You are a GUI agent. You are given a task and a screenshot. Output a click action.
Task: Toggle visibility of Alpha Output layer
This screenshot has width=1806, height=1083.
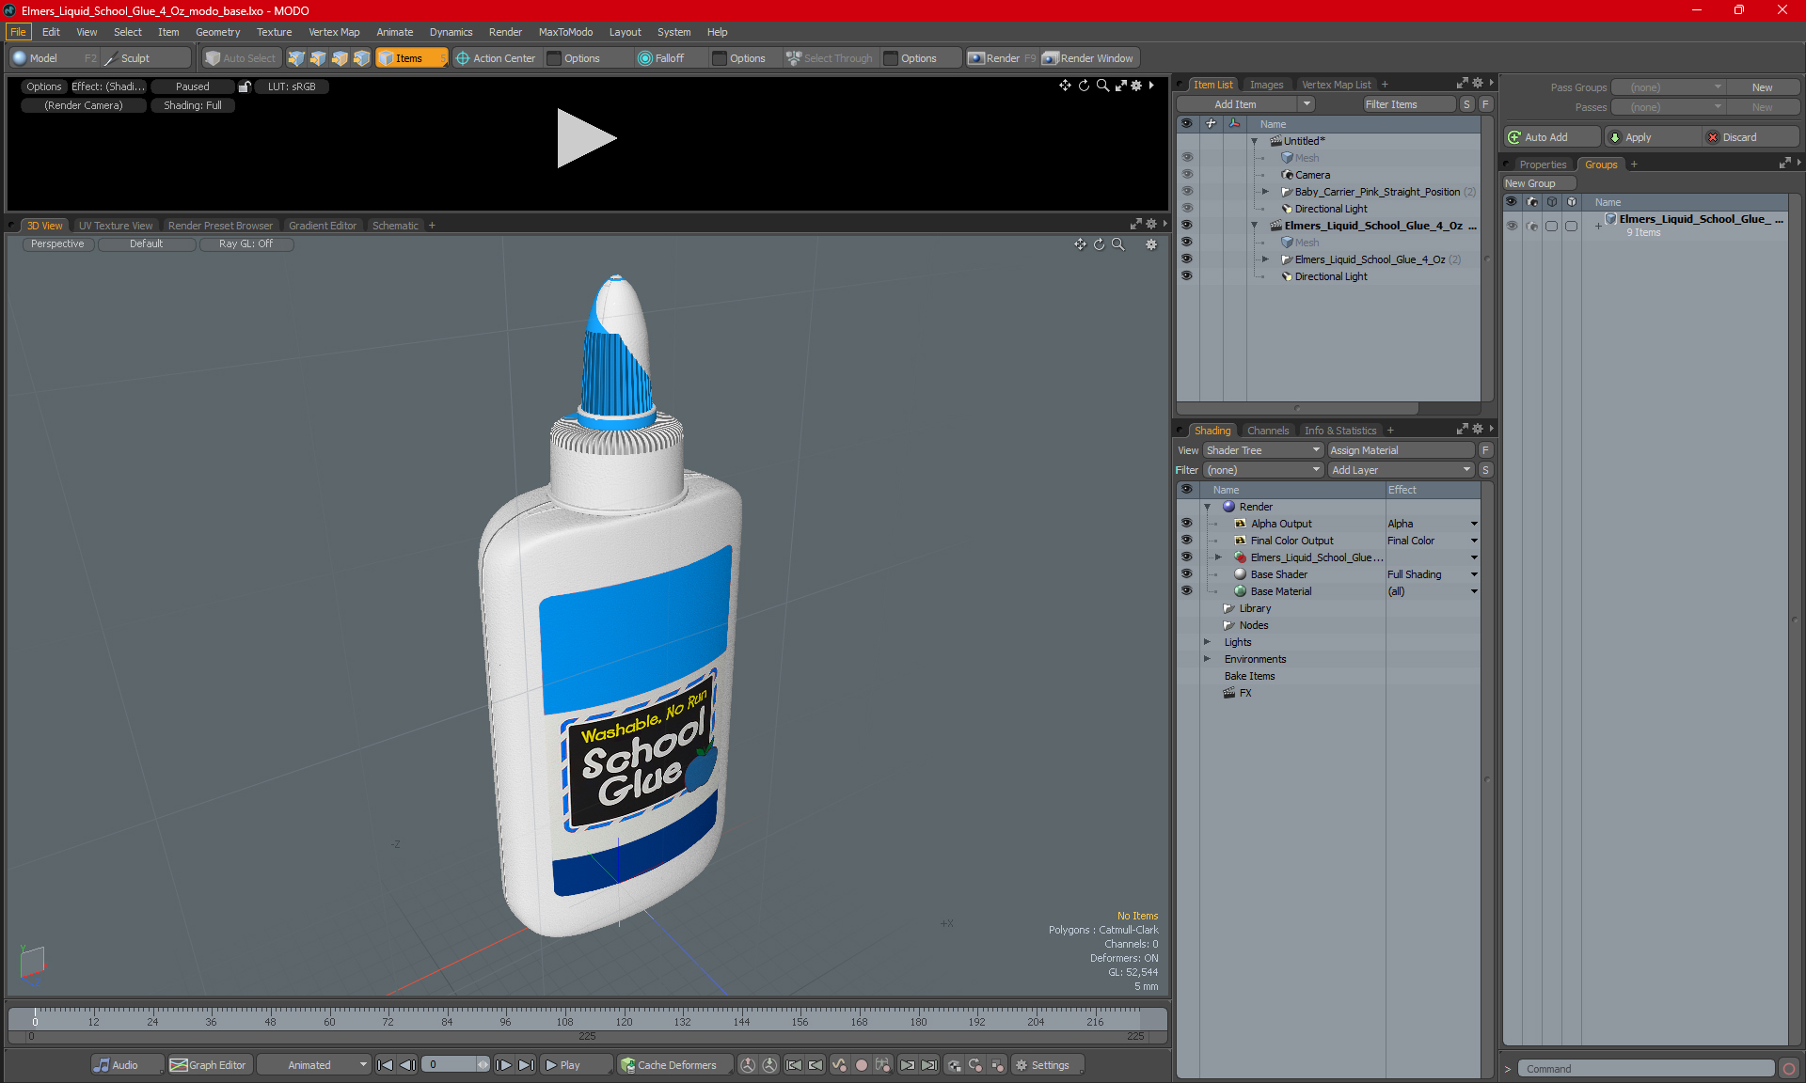1186,524
